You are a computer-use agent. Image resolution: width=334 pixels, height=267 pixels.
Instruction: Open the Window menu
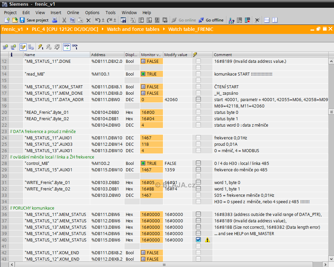[129, 12]
